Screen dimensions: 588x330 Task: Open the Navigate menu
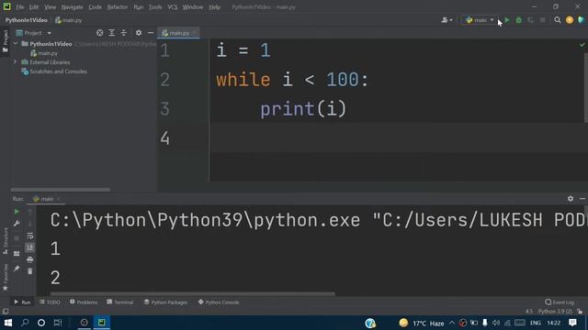[x=72, y=7]
